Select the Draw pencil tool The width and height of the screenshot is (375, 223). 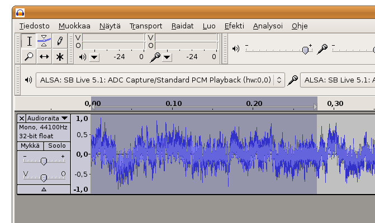click(x=59, y=41)
